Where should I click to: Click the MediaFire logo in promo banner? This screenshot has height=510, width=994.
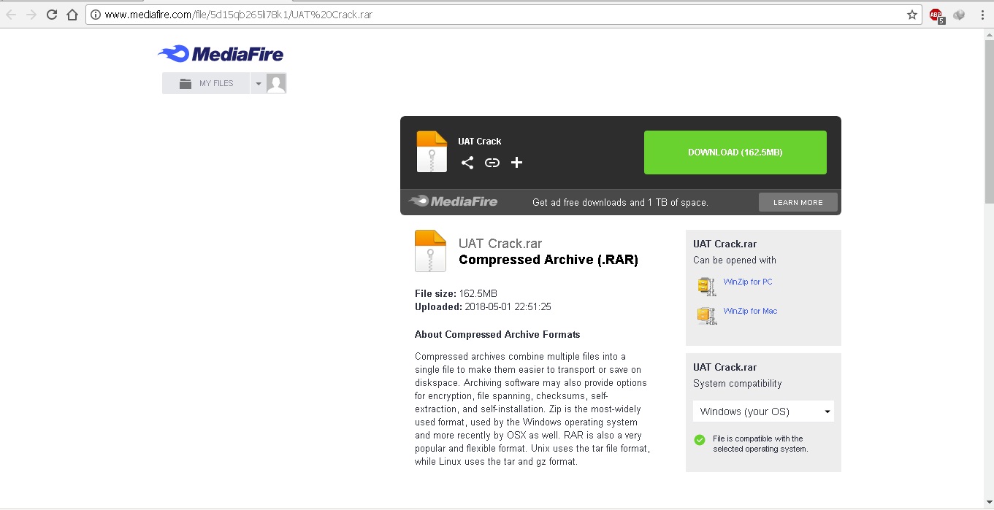pos(453,201)
